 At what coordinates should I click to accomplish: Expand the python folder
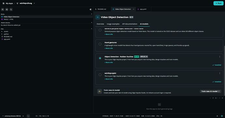coord(2,34)
